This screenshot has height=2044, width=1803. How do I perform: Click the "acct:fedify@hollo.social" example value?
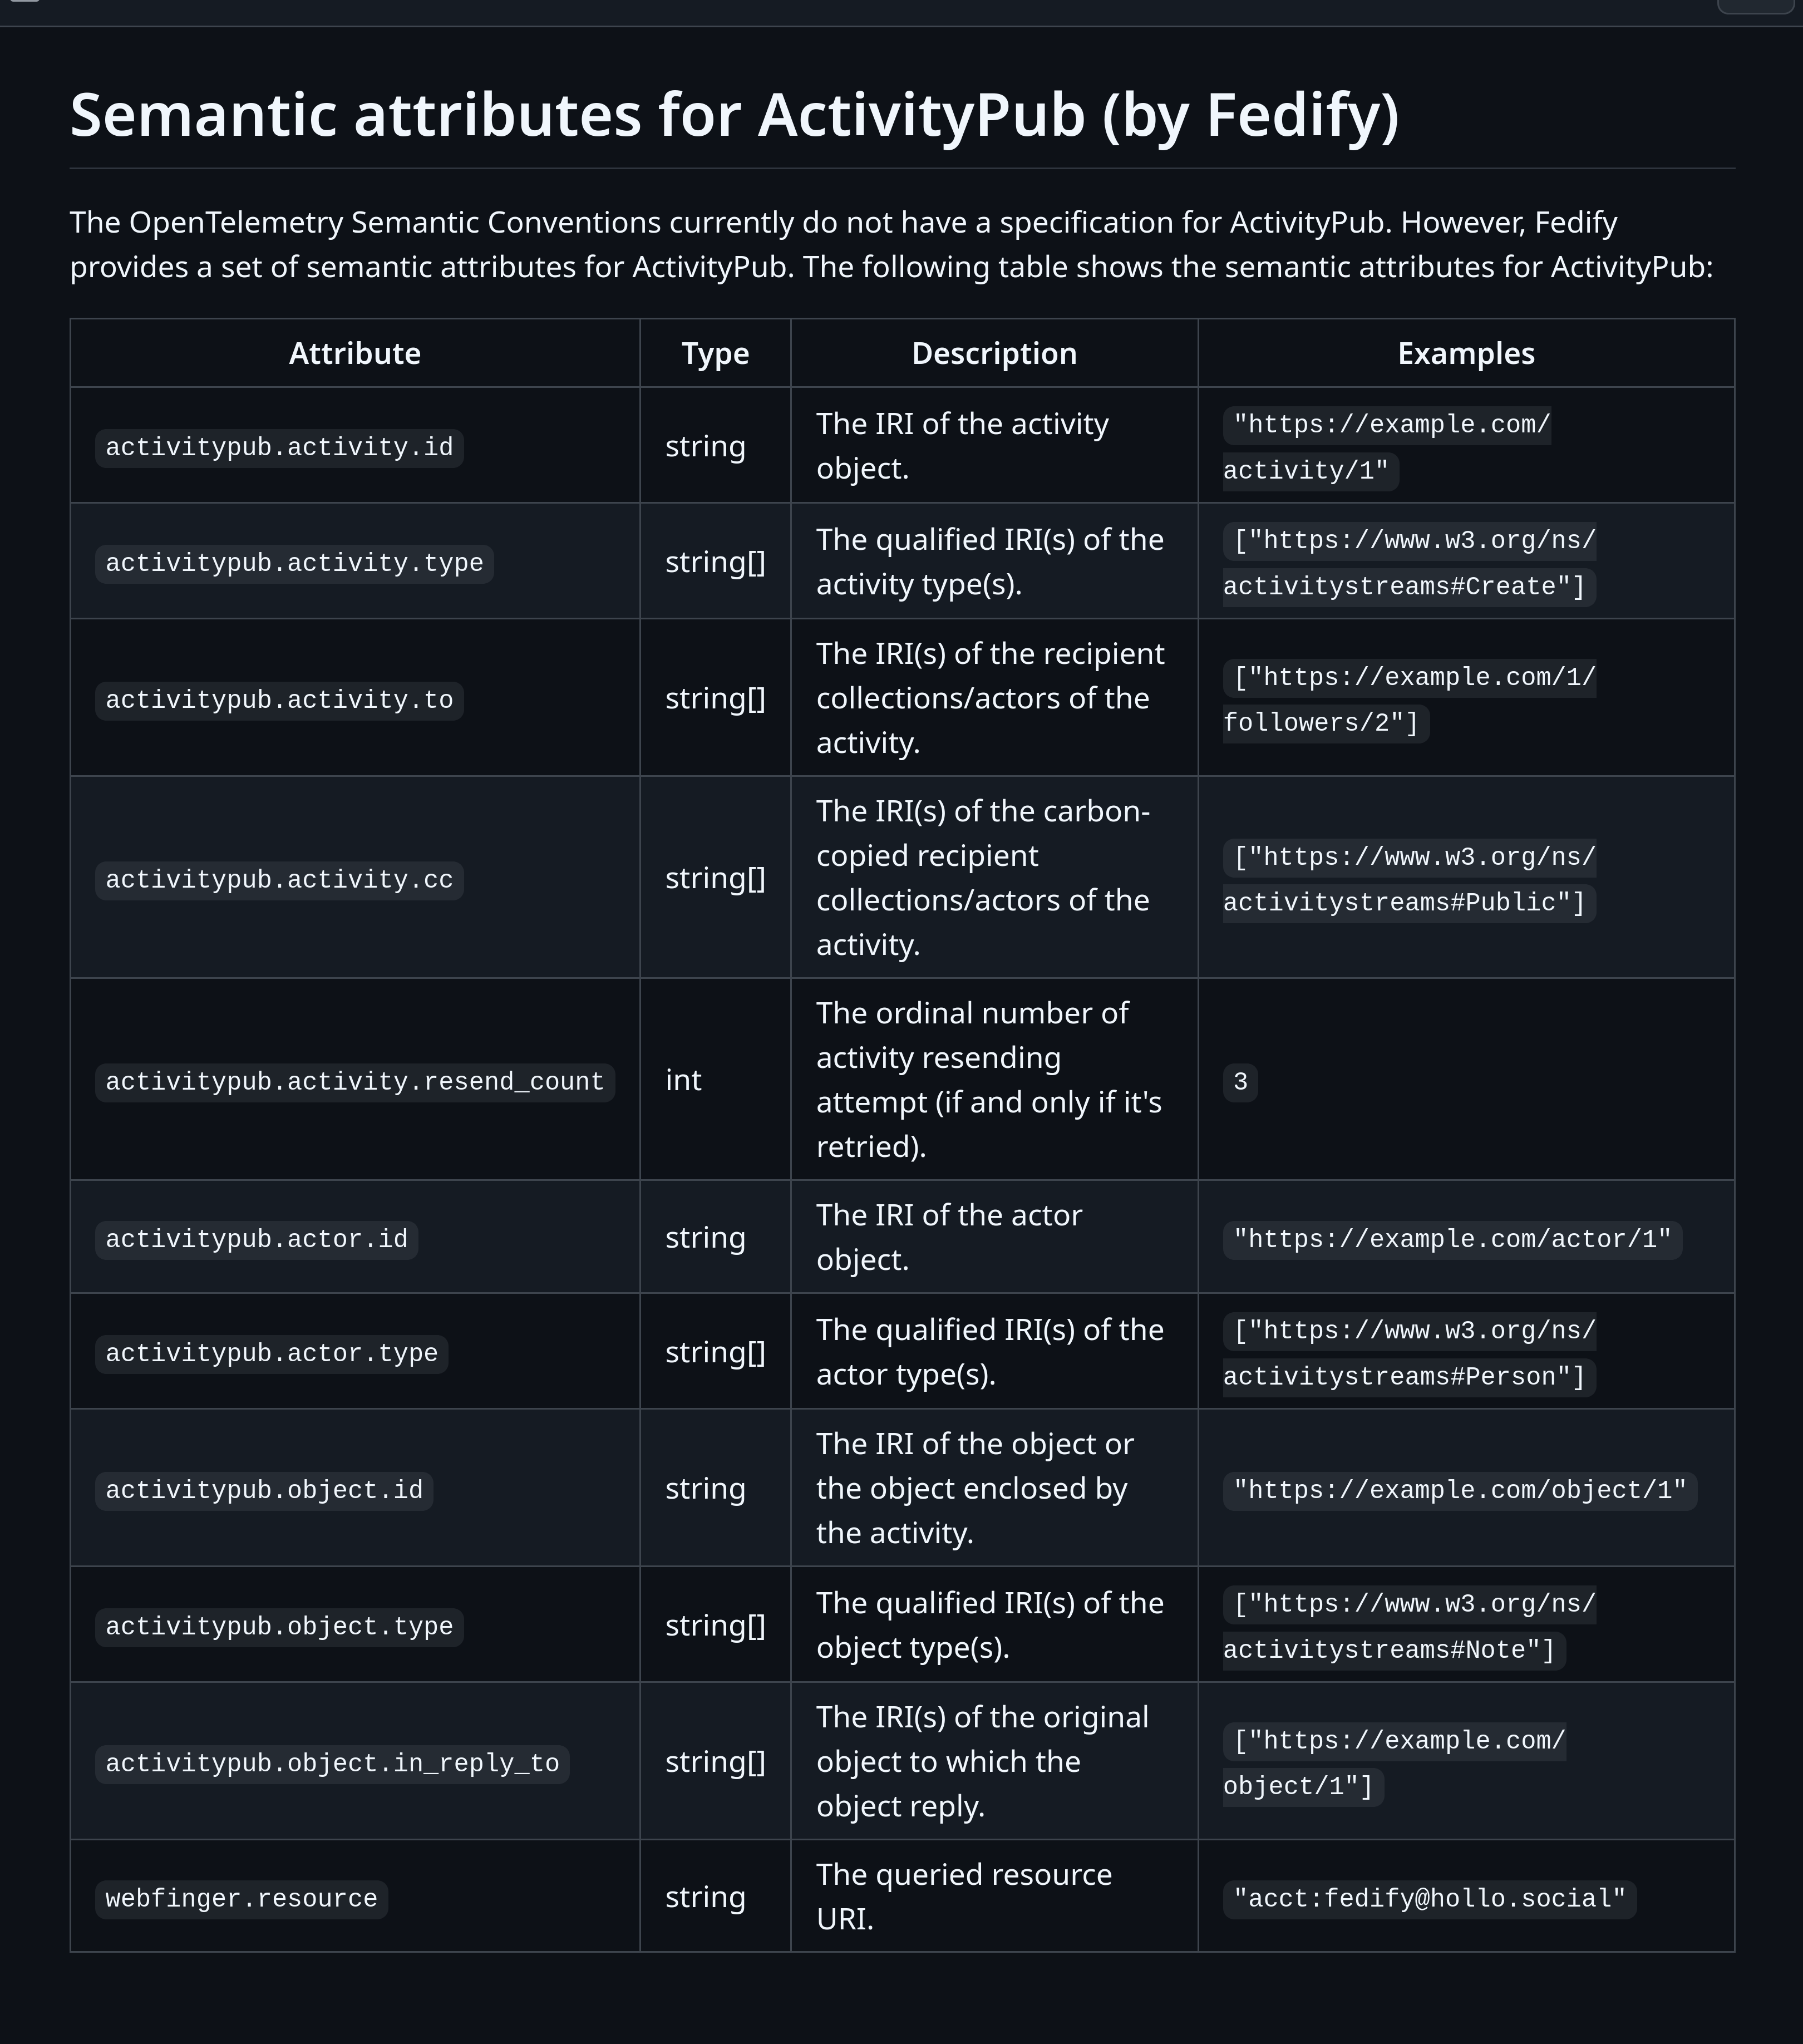pos(1429,1899)
